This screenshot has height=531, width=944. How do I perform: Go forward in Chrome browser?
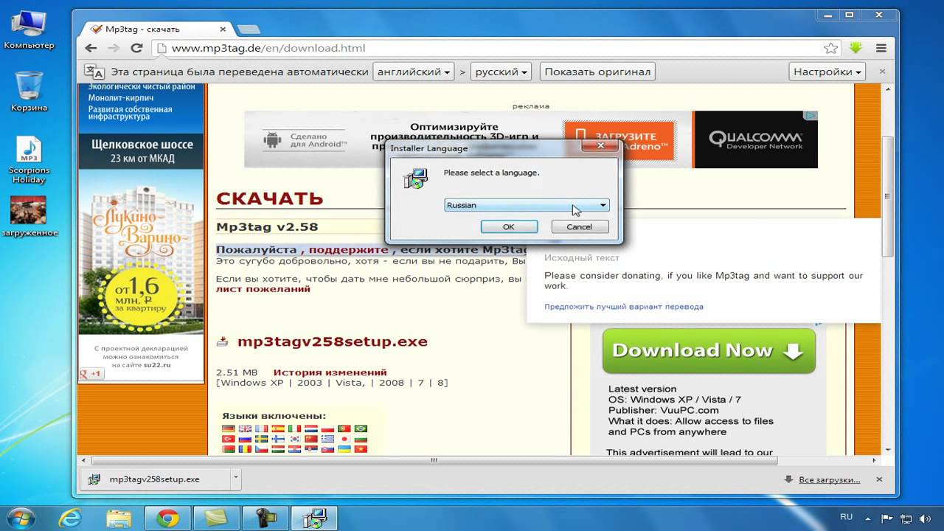114,48
